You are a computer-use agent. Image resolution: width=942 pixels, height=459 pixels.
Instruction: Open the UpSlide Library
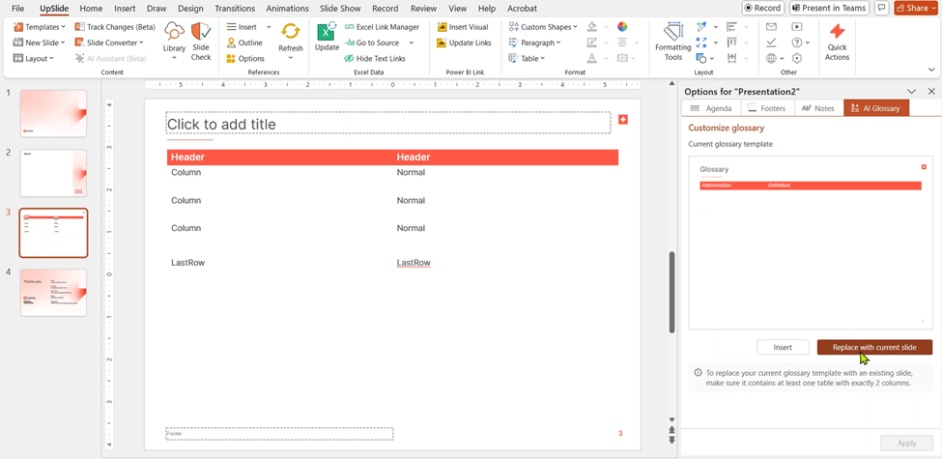[x=174, y=41]
